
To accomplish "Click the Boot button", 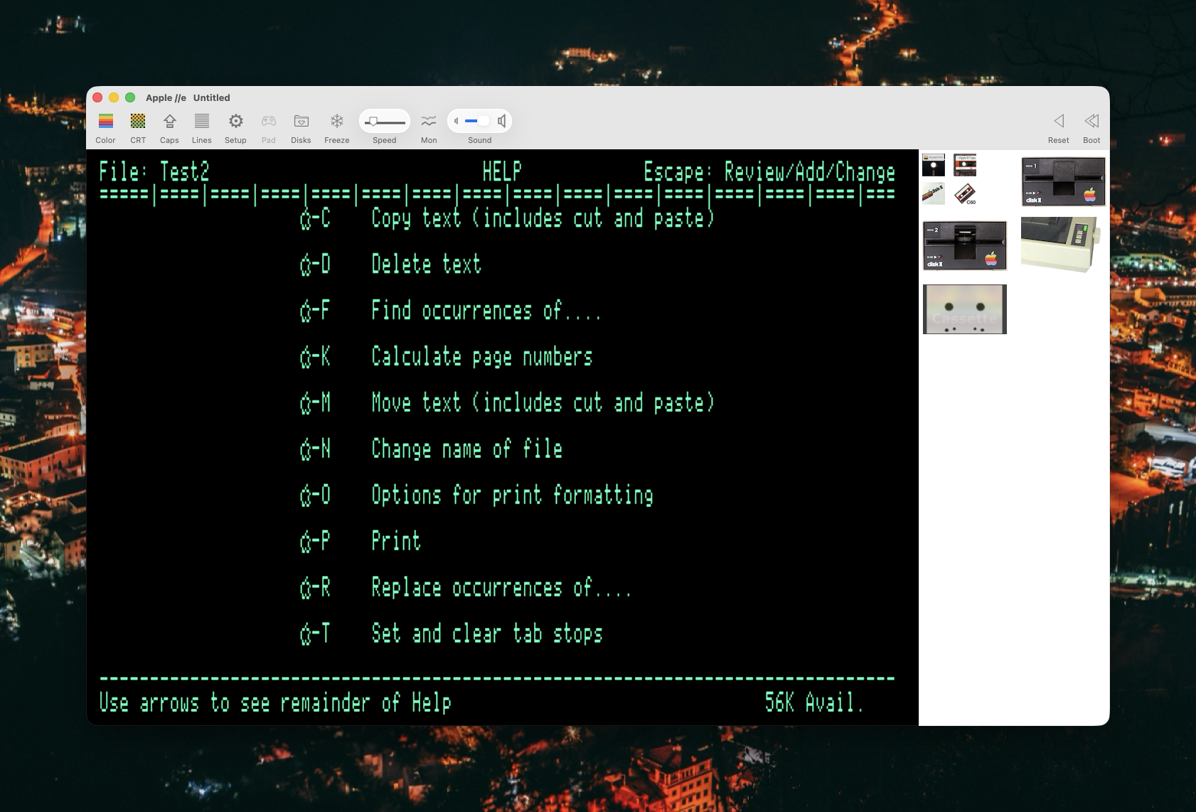I will [x=1091, y=121].
